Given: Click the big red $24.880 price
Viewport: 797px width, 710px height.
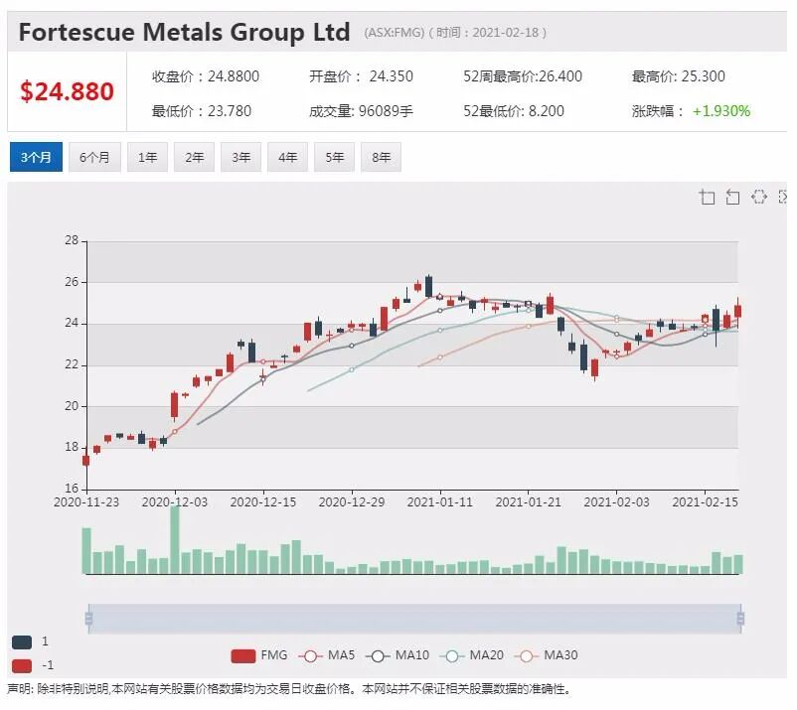Looking at the screenshot, I should coord(67,92).
